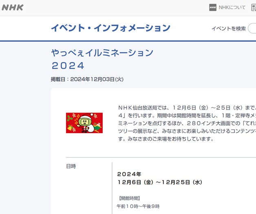Click the 掲載日 2024年12月03日 posting date

[87, 79]
